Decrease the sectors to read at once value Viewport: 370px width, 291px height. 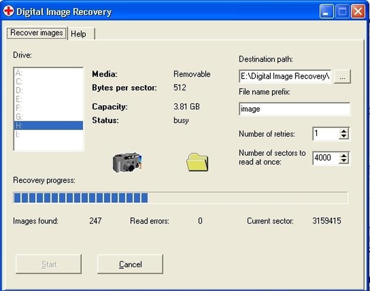click(x=344, y=161)
